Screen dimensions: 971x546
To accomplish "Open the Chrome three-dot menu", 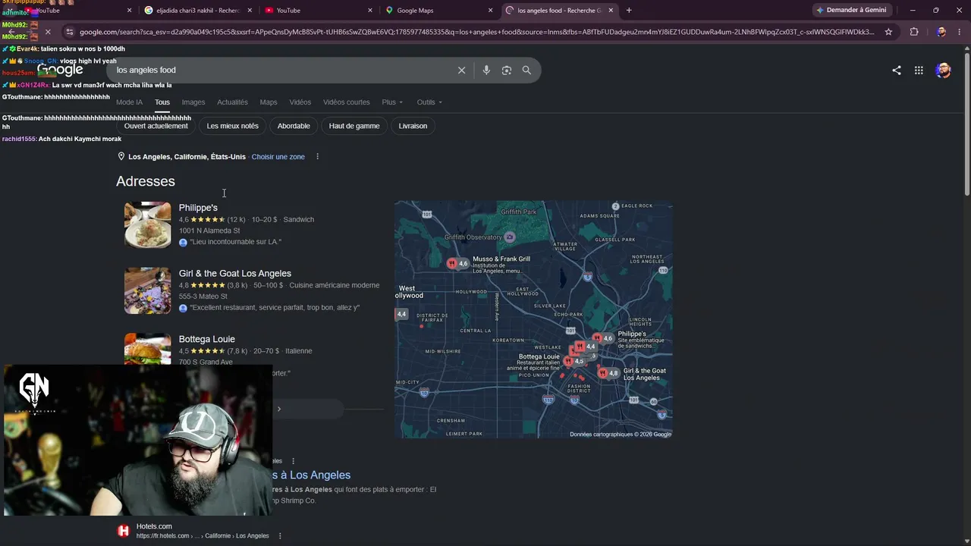I will click(x=959, y=32).
